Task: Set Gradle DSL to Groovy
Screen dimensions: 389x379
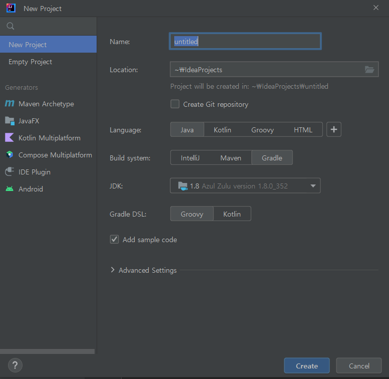Action: click(x=192, y=214)
